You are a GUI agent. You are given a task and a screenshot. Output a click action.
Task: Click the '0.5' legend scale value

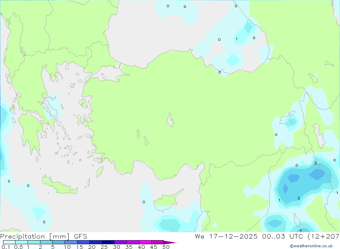pos(18,247)
